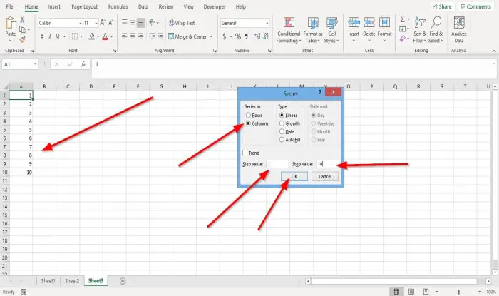The image size is (499, 296).
Task: Click the Stop value input field
Action: pos(327,164)
